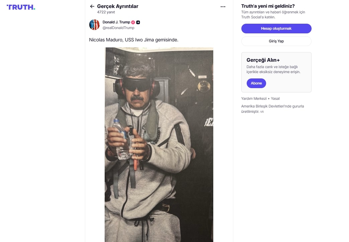Click the post text about USS Iwo Jima
The width and height of the screenshot is (349, 242).
(x=134, y=40)
